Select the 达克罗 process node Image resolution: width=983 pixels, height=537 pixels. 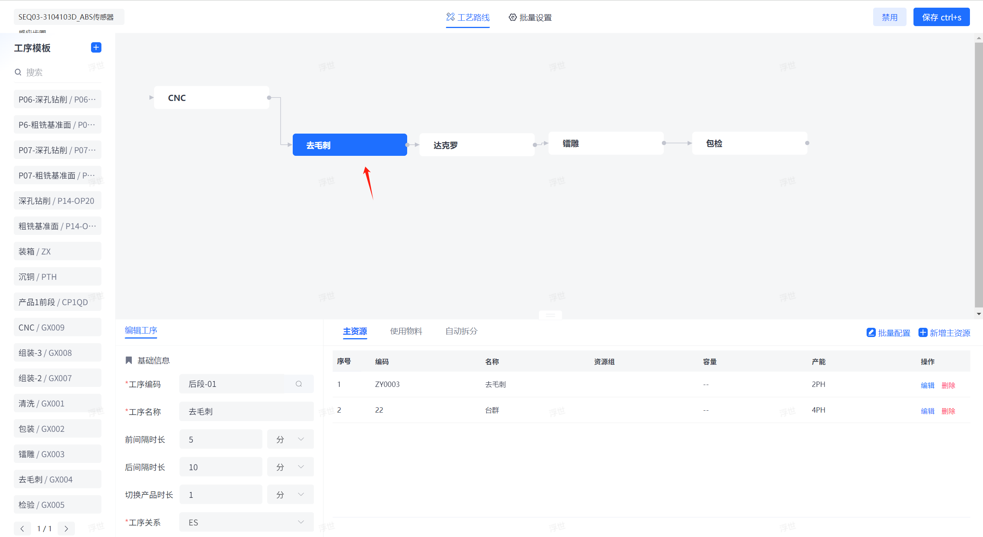[x=476, y=145]
